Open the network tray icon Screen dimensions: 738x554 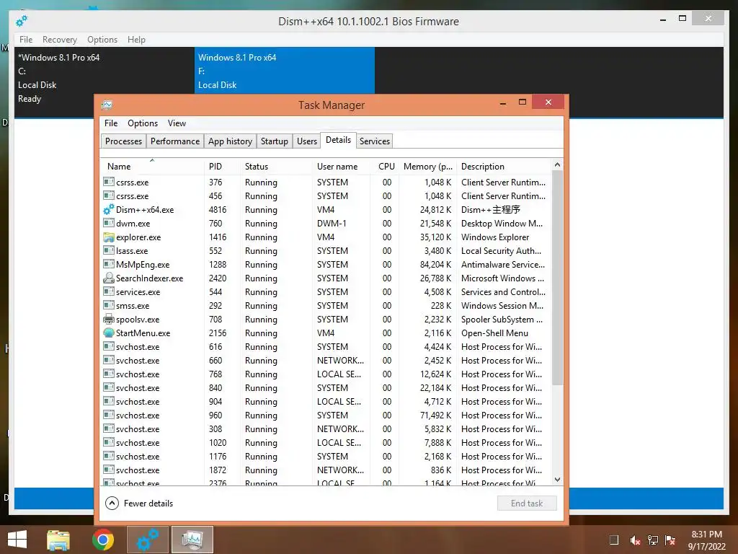pos(653,540)
